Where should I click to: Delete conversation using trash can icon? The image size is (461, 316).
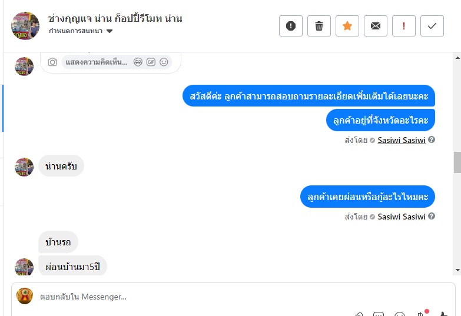319,26
